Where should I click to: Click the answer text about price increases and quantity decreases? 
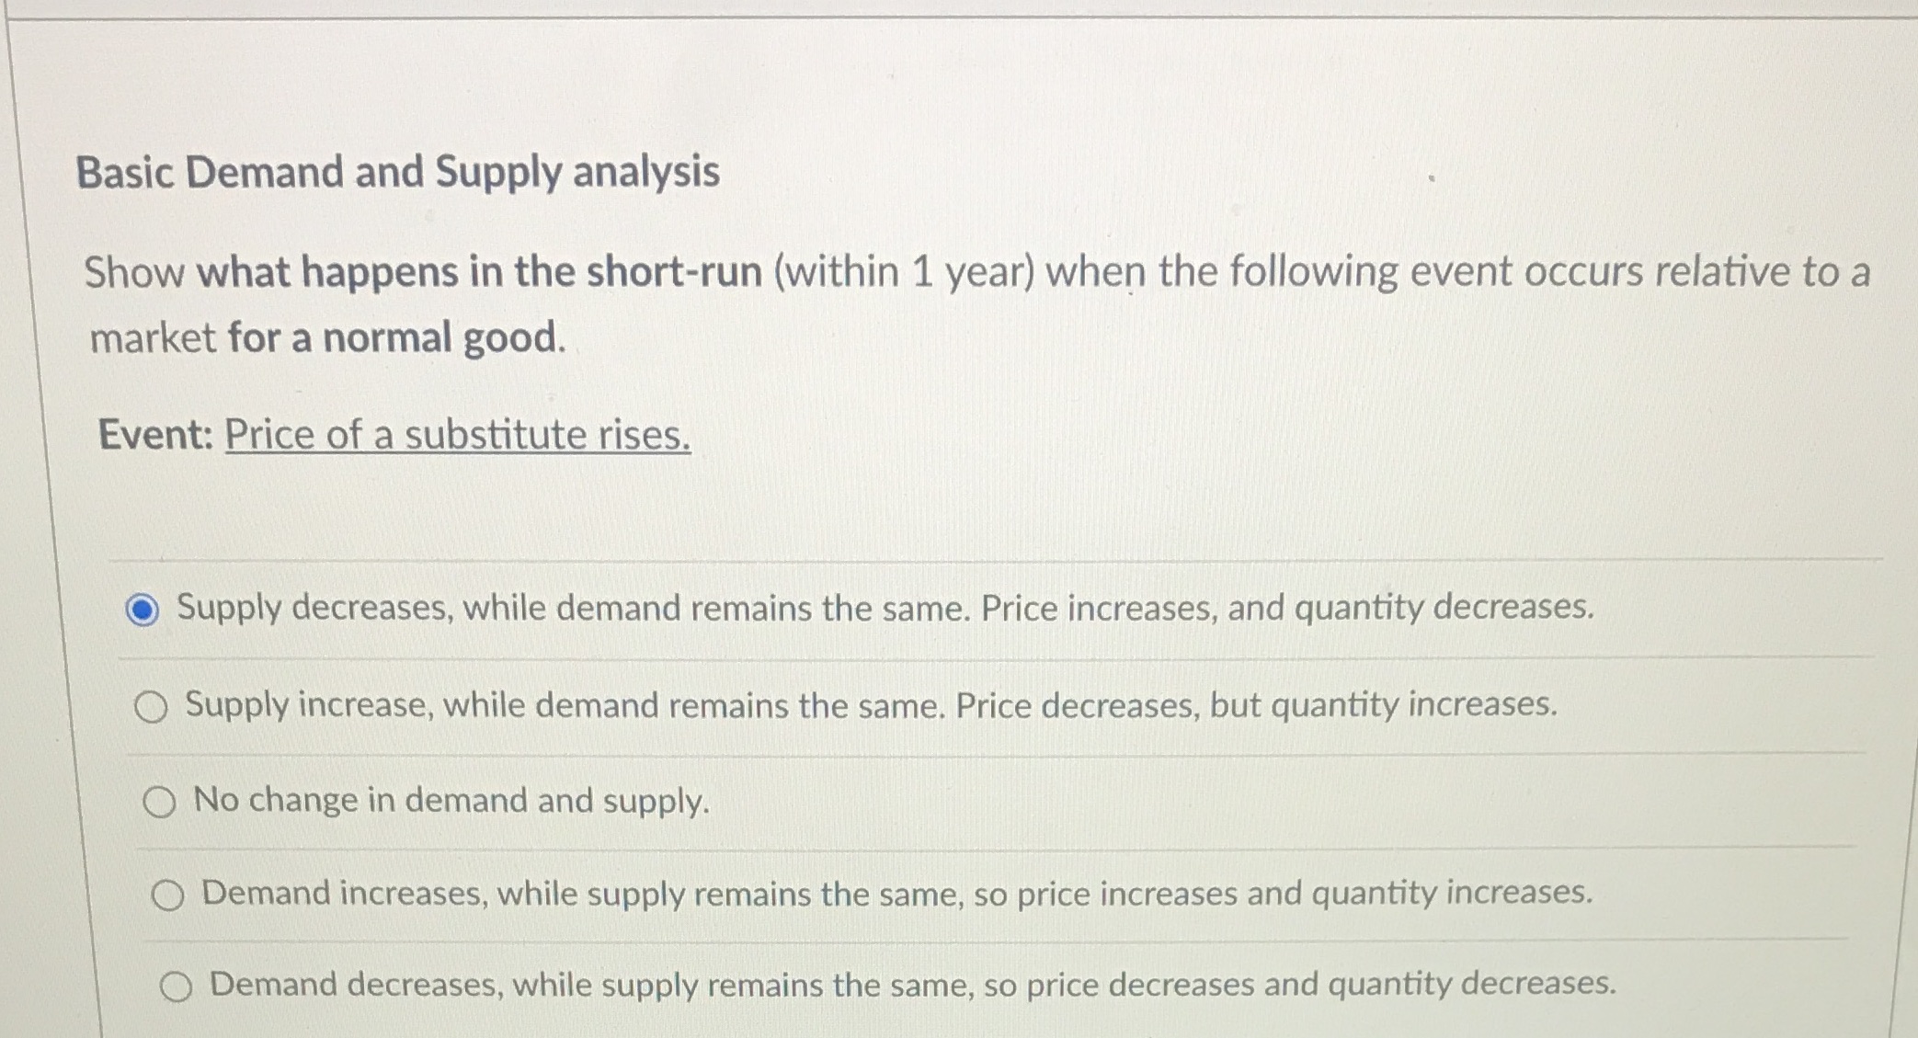tap(883, 607)
